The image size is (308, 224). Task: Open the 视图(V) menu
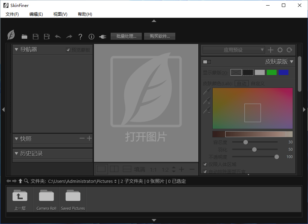60,14
